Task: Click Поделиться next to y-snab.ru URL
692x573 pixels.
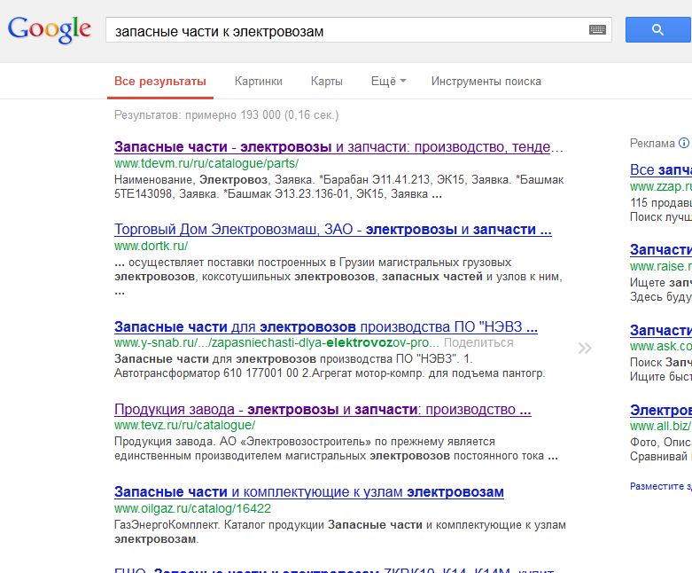Action: 478,343
